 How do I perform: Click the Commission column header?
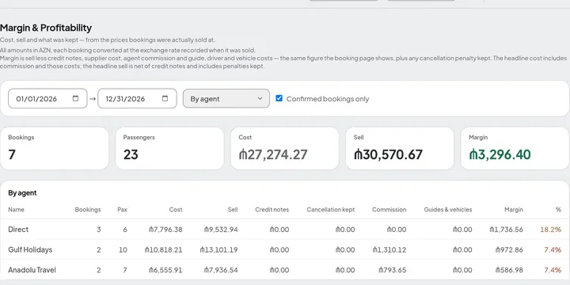click(389, 210)
